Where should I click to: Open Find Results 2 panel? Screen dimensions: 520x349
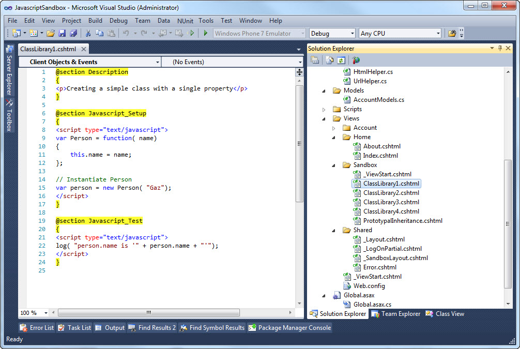coord(152,328)
